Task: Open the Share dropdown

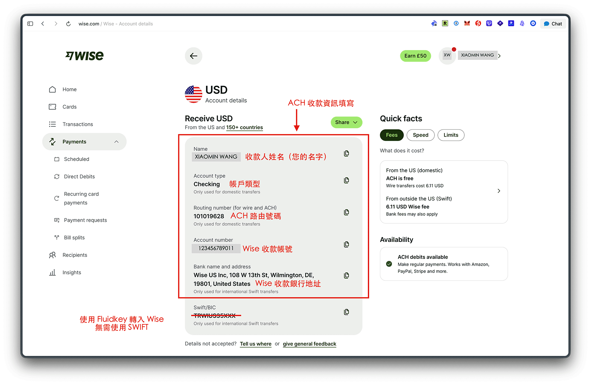Action: pyautogui.click(x=346, y=122)
